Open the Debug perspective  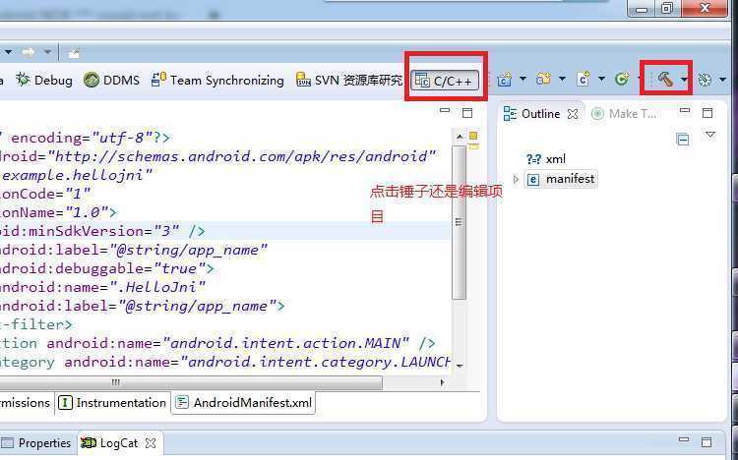[43, 80]
